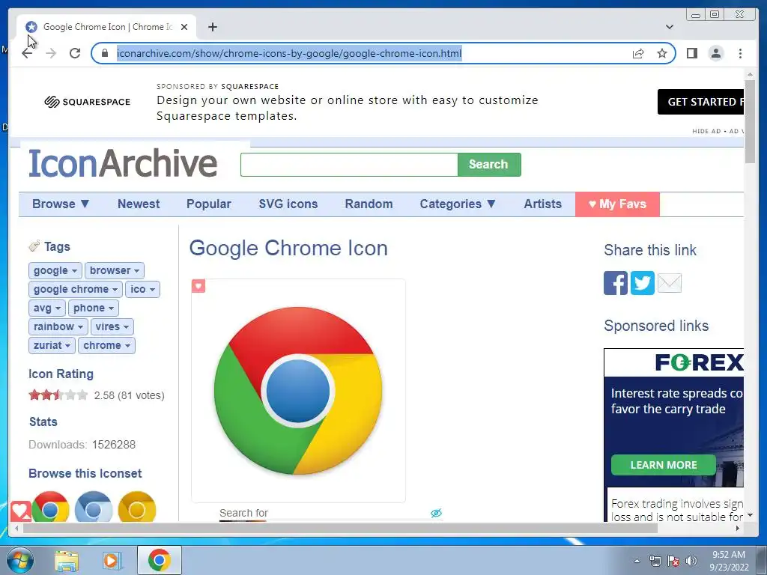
Task: Click HIDE AD under the Squarespace banner
Action: (706, 131)
